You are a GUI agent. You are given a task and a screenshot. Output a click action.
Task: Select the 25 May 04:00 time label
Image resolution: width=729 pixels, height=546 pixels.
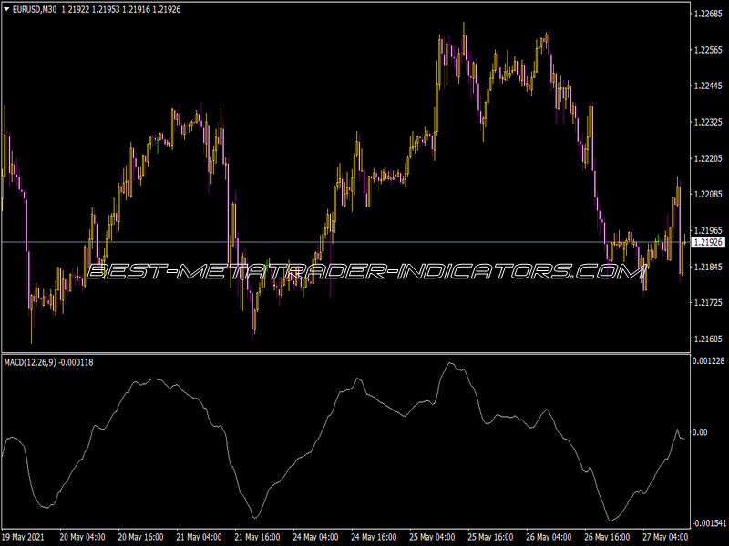pyautogui.click(x=432, y=537)
